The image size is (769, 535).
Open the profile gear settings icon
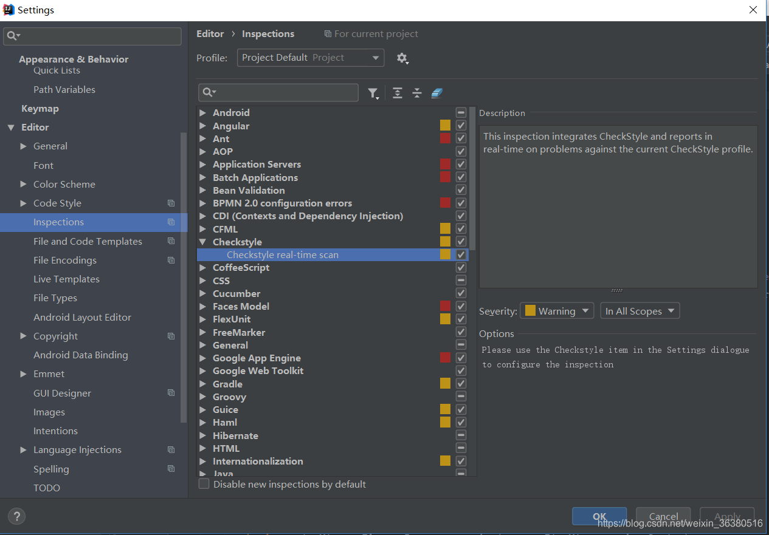402,58
